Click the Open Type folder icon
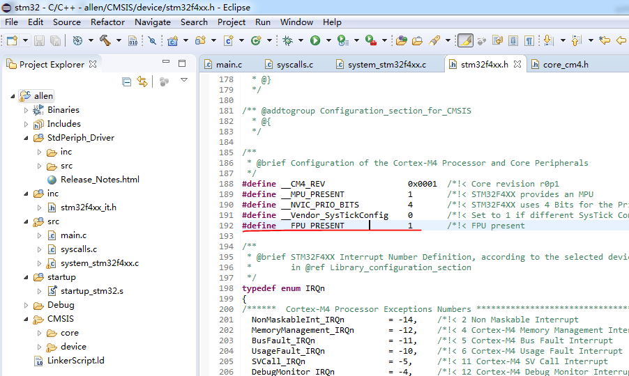 pos(402,40)
